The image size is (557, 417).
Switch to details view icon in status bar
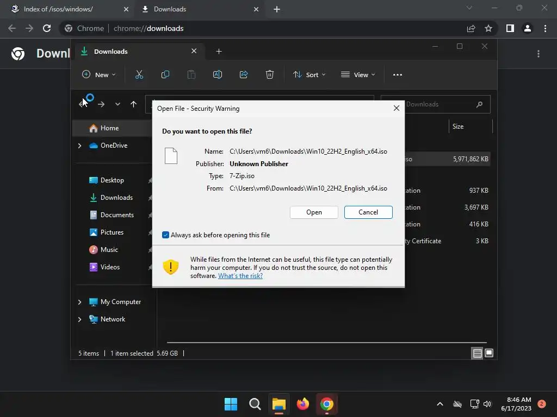coord(477,353)
